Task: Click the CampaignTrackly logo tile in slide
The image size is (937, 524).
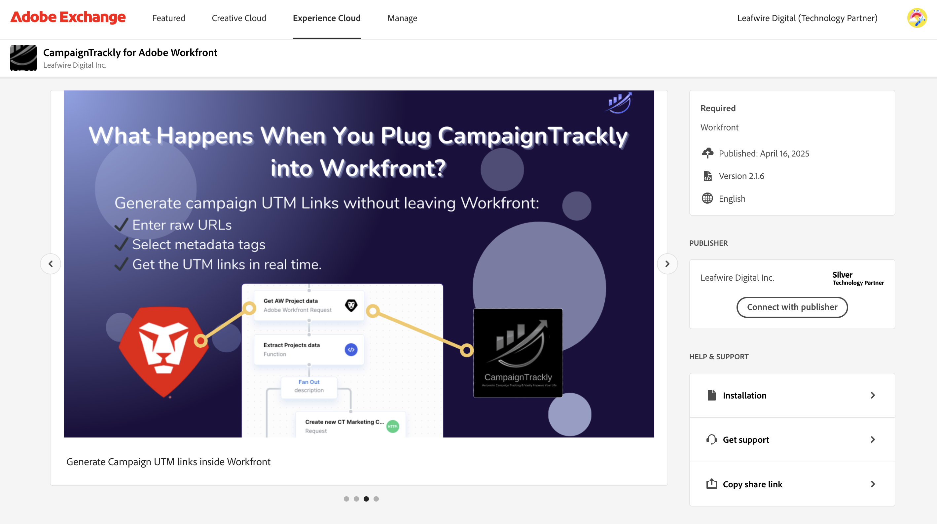Action: (518, 353)
